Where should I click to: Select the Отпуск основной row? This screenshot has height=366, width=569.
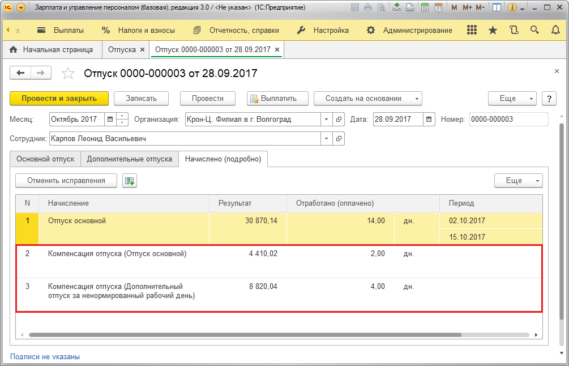[279, 228]
